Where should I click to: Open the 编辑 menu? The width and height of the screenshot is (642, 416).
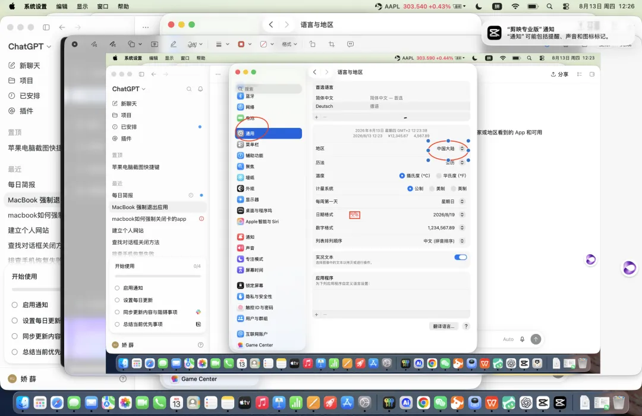coord(62,7)
